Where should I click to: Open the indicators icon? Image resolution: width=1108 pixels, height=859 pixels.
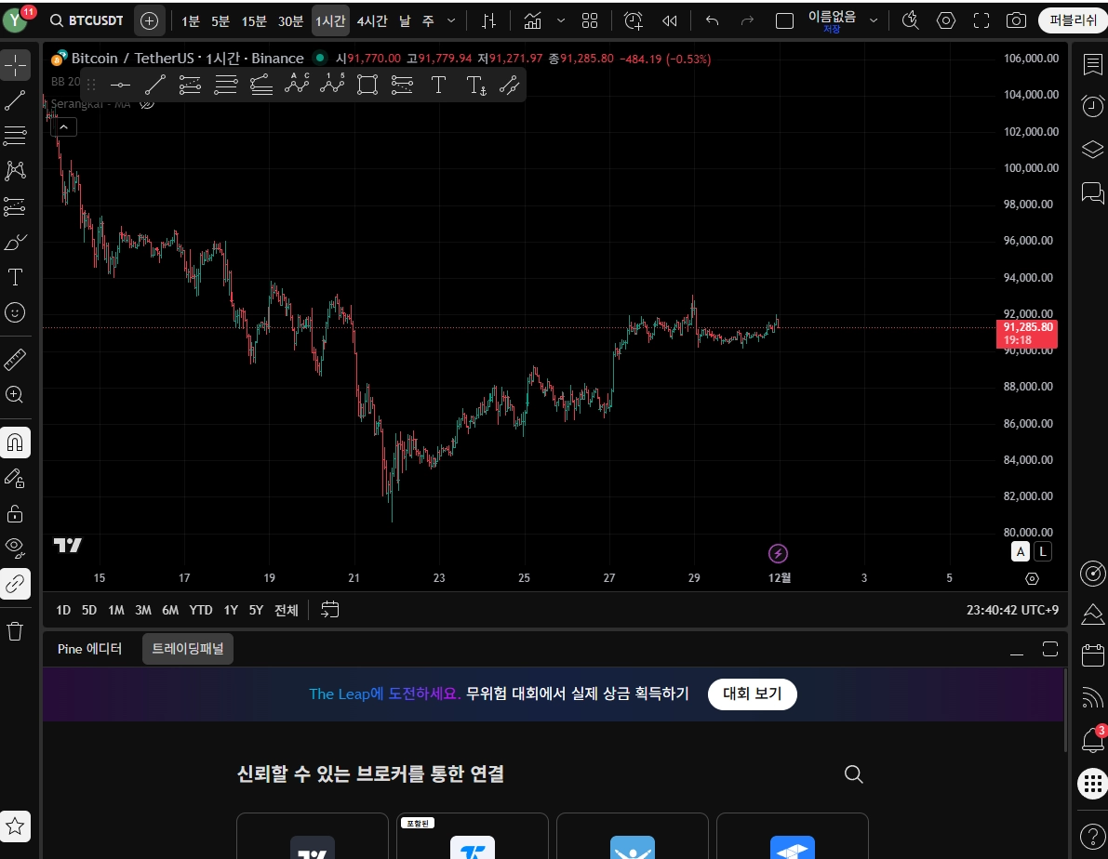(x=533, y=21)
